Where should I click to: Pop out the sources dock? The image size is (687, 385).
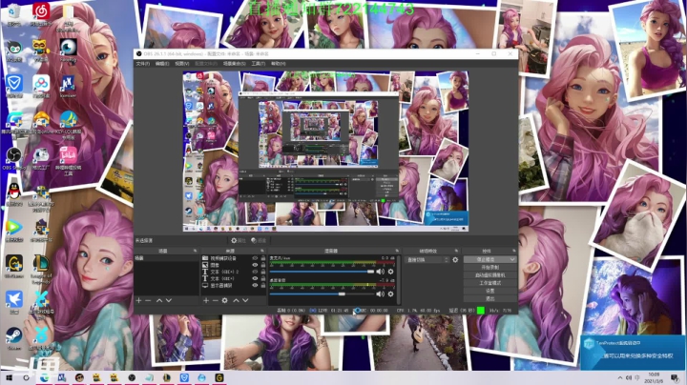[x=262, y=252]
